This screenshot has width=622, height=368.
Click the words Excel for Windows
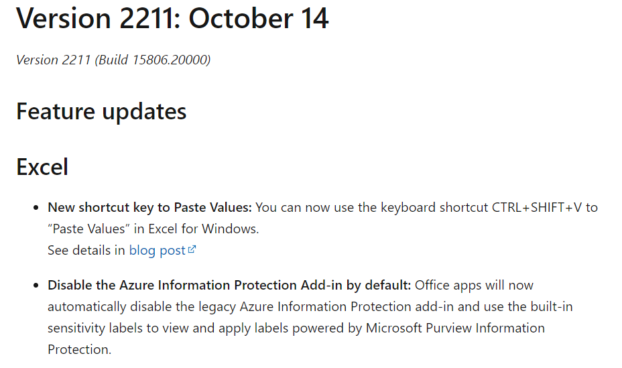point(204,229)
